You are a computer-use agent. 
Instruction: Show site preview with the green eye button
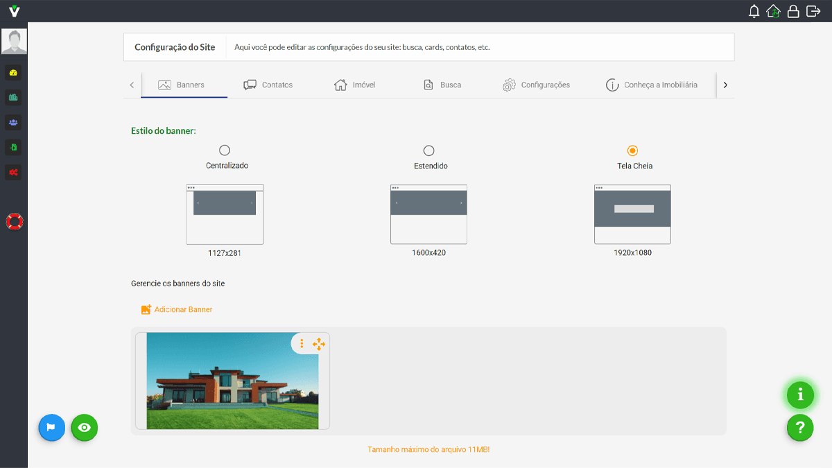[x=84, y=428]
